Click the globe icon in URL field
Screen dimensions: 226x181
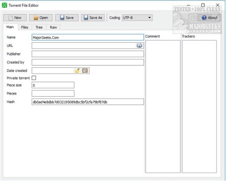click(139, 46)
